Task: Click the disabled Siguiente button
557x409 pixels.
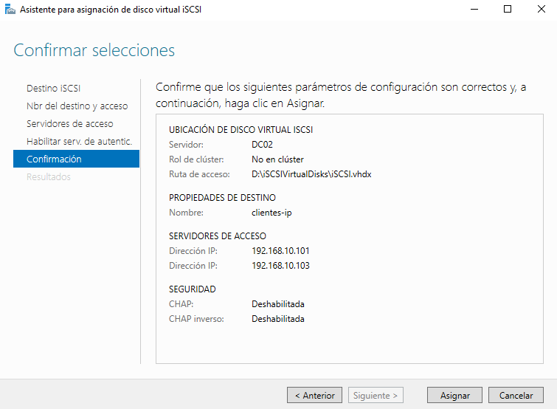Action: click(376, 395)
